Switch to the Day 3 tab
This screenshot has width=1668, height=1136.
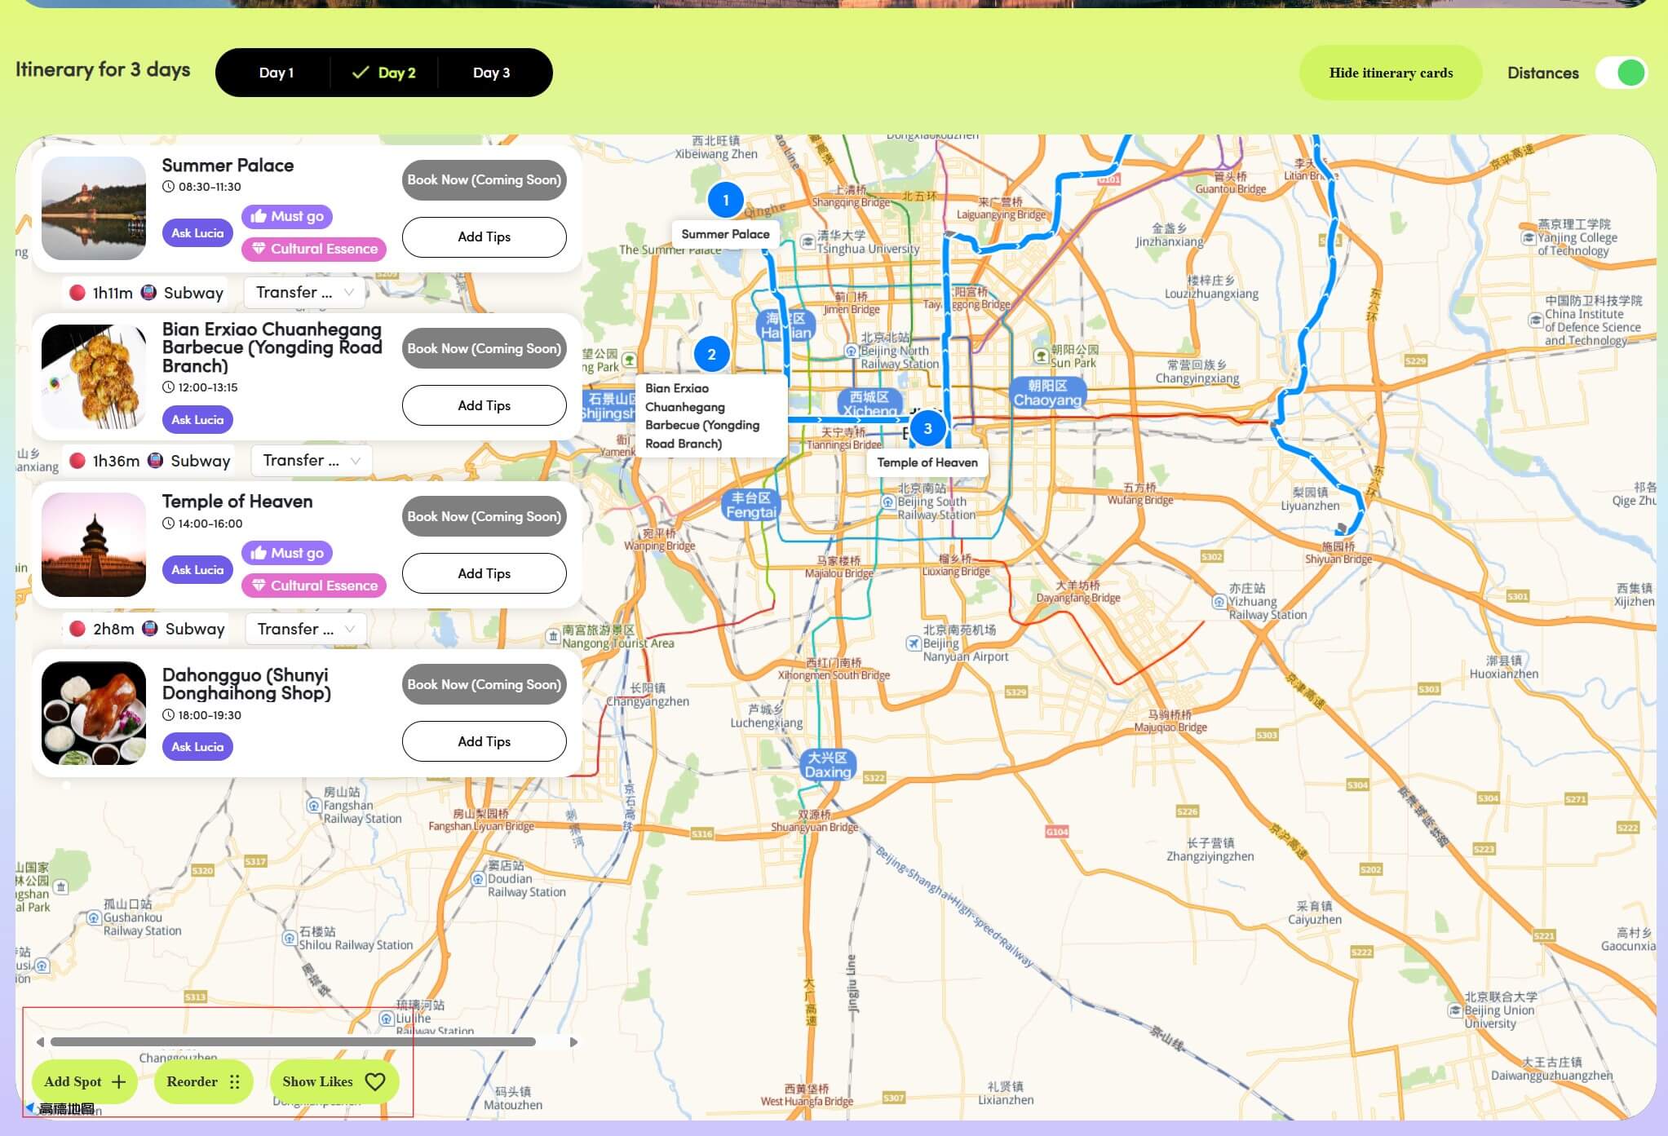tap(491, 73)
